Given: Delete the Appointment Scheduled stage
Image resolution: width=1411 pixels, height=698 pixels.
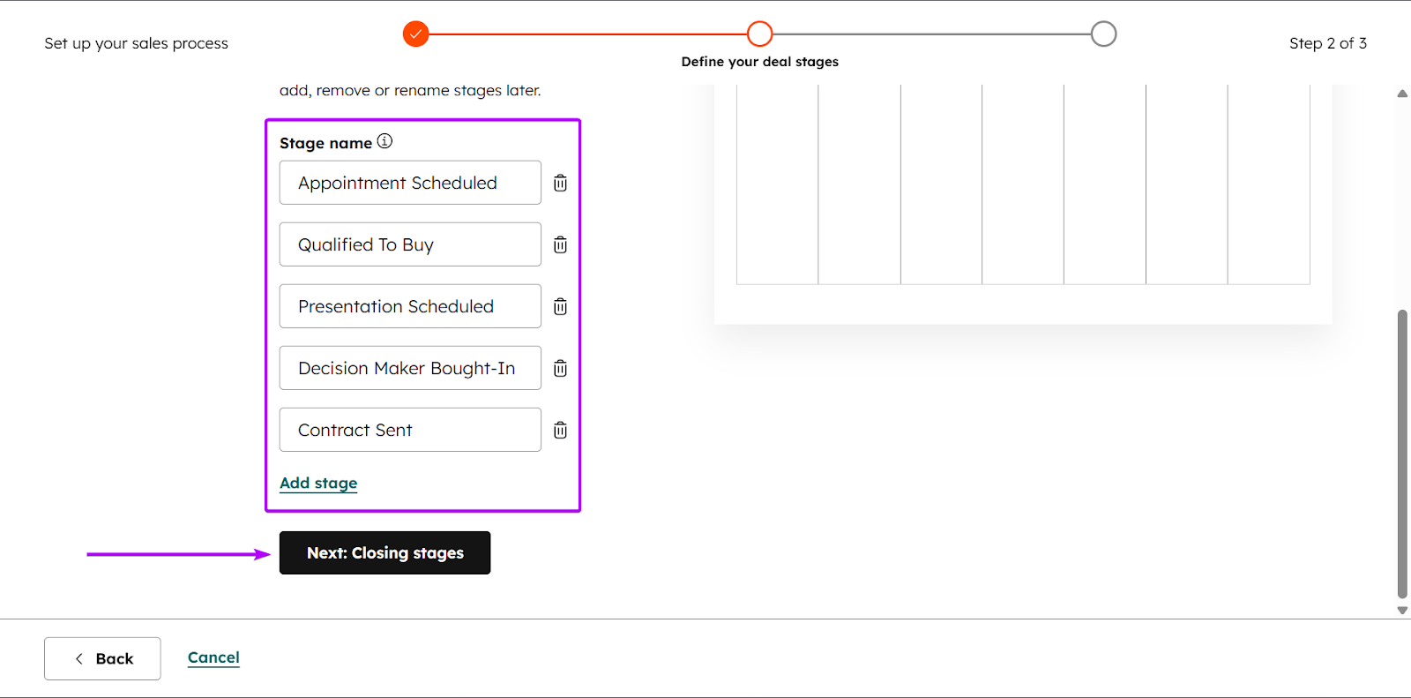Looking at the screenshot, I should 560,183.
